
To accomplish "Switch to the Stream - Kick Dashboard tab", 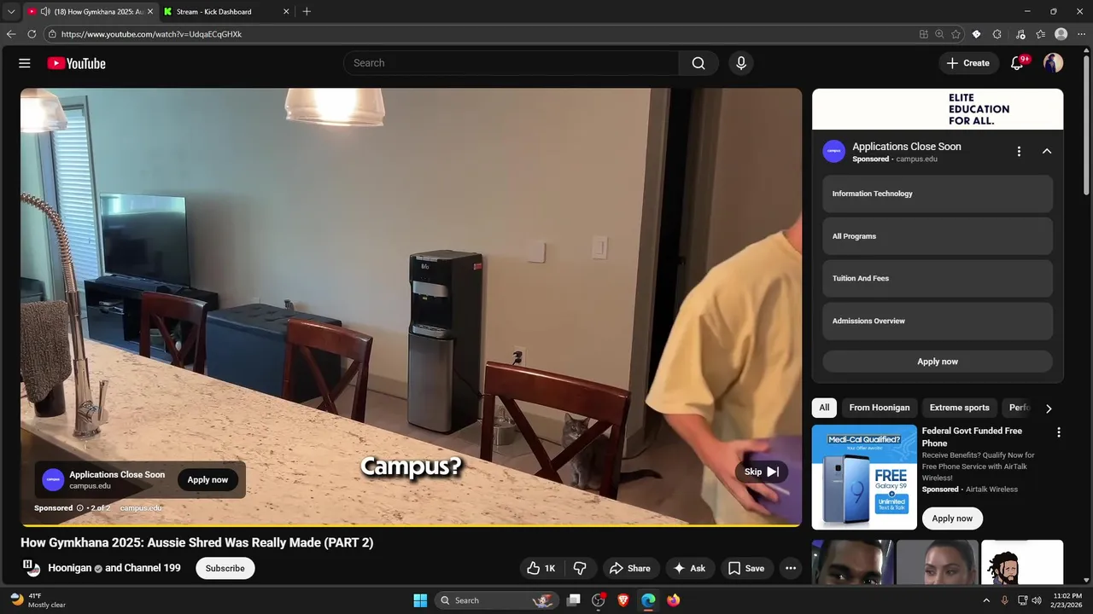I will pyautogui.click(x=225, y=12).
